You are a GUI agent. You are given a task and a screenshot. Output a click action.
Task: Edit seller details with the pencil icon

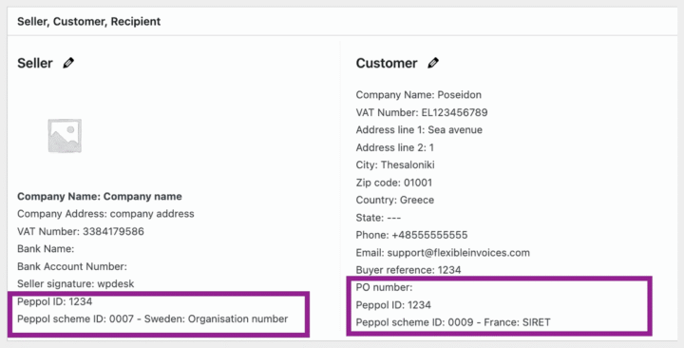pos(68,63)
